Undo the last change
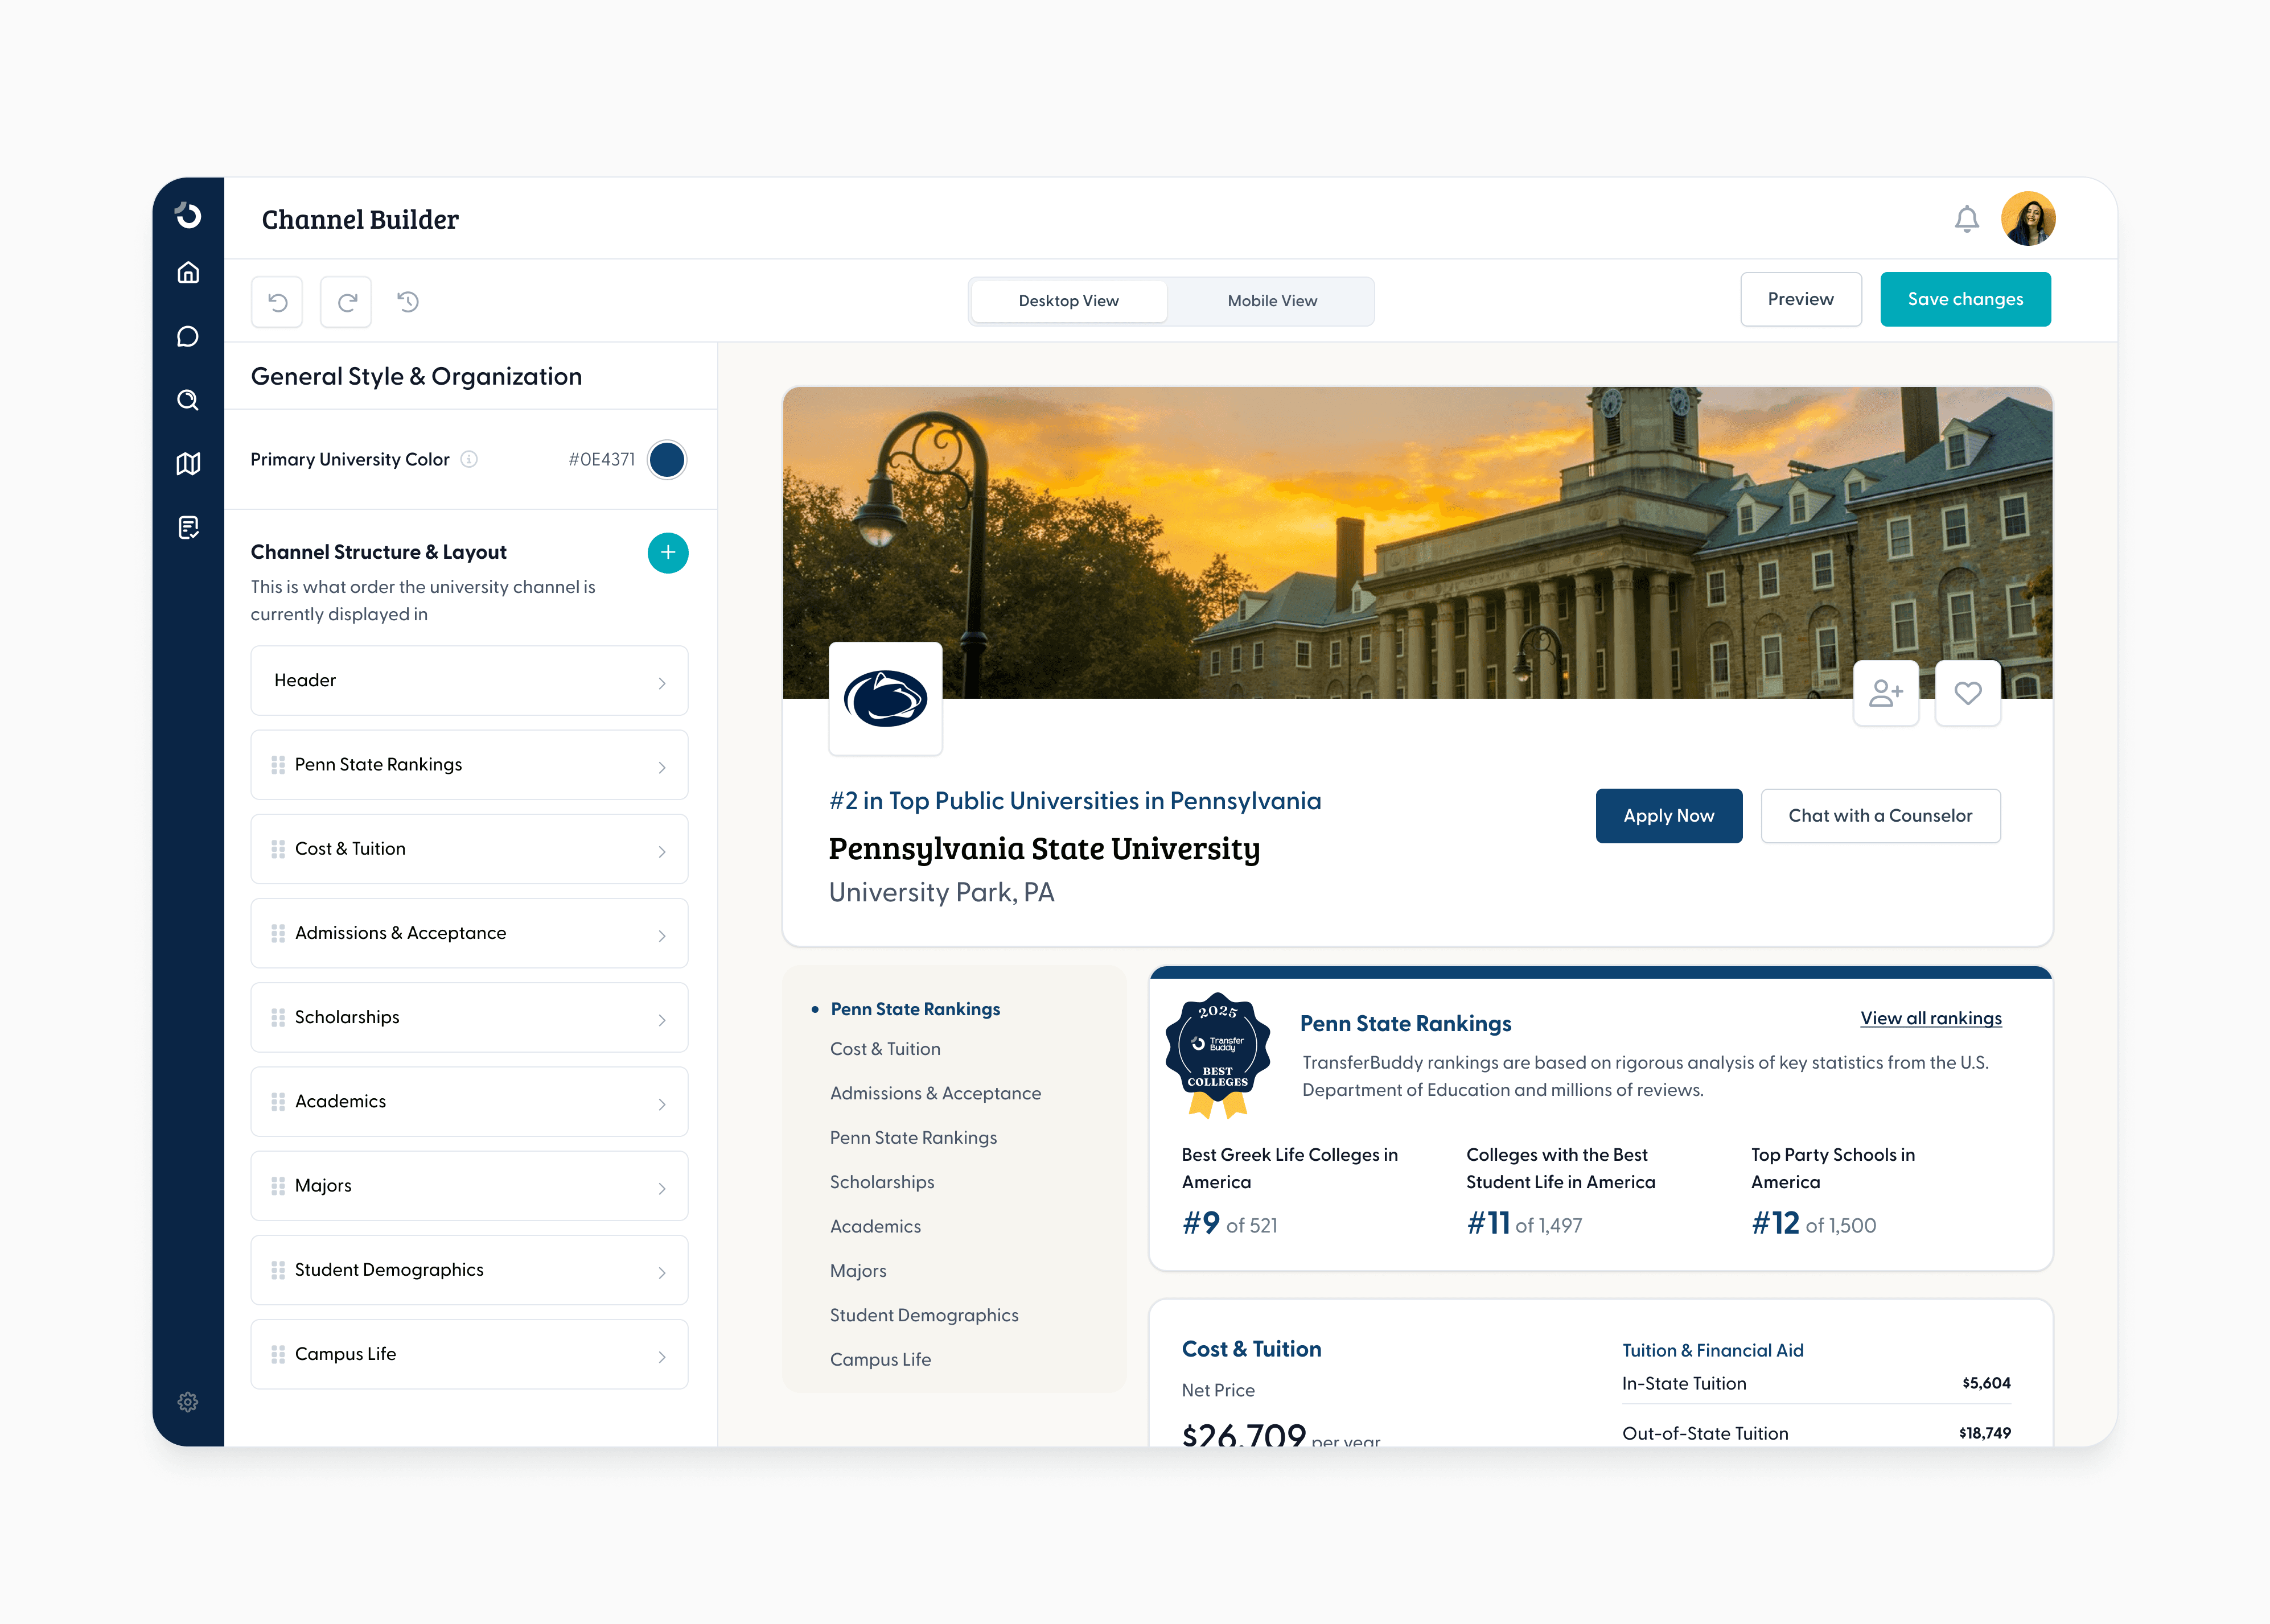This screenshot has width=2270, height=1624. coord(277,302)
